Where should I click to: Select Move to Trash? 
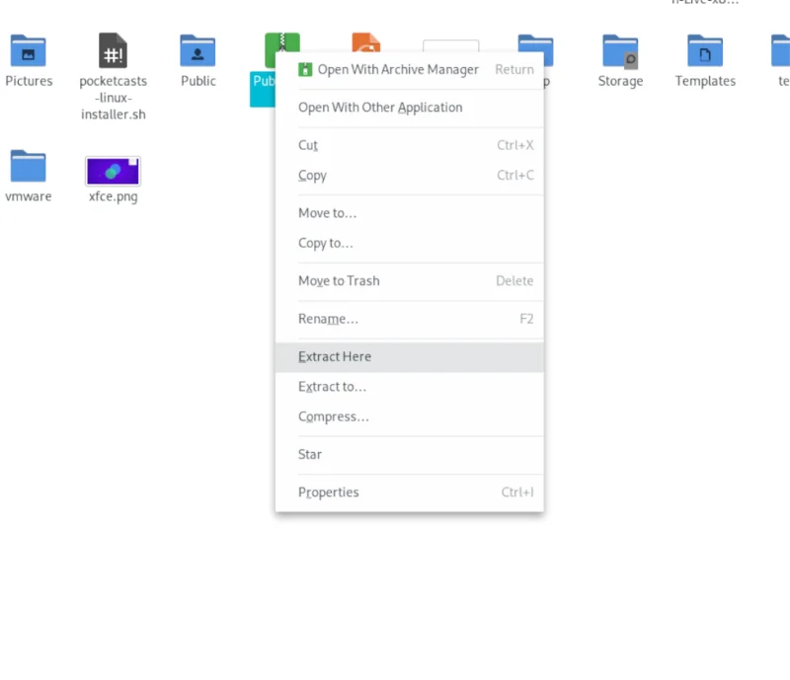point(410,280)
